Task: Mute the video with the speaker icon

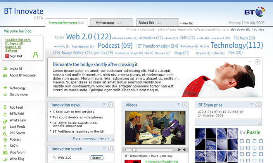Action: pos(184,149)
